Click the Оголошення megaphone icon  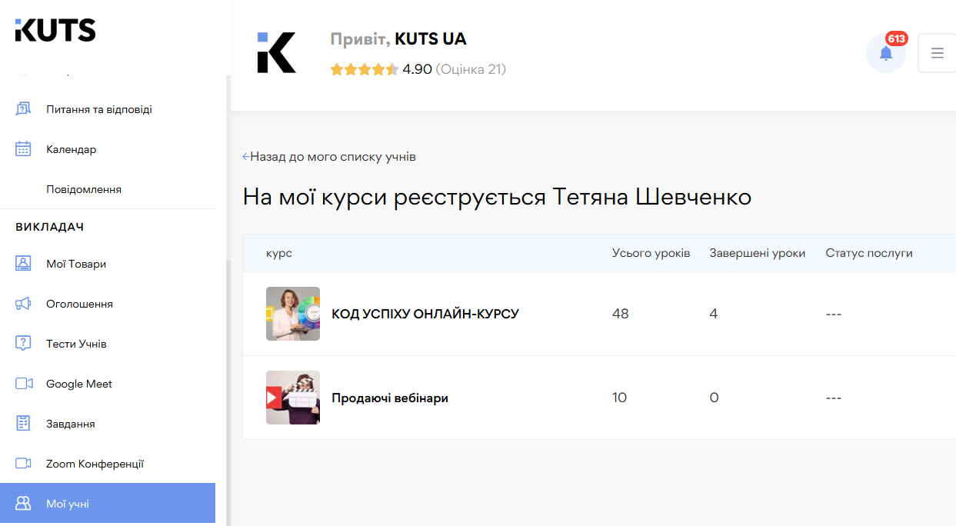[x=23, y=303]
